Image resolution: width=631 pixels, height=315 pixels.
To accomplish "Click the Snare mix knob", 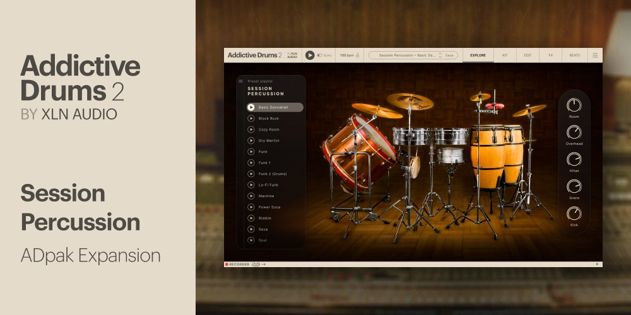I will point(574,186).
